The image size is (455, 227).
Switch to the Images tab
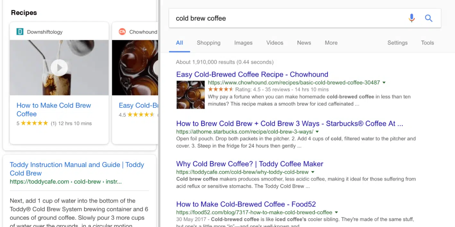click(x=243, y=43)
